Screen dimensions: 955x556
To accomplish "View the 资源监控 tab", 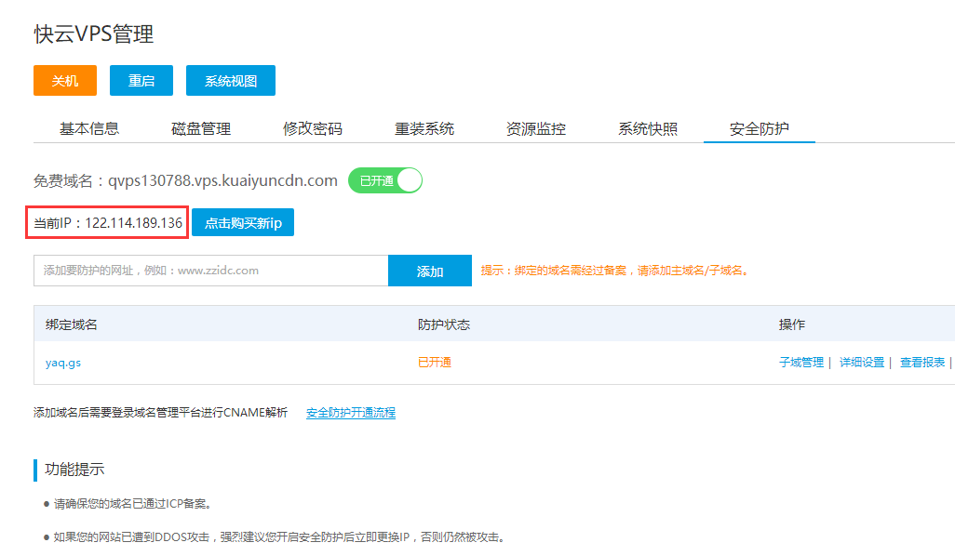I will 536,129.
